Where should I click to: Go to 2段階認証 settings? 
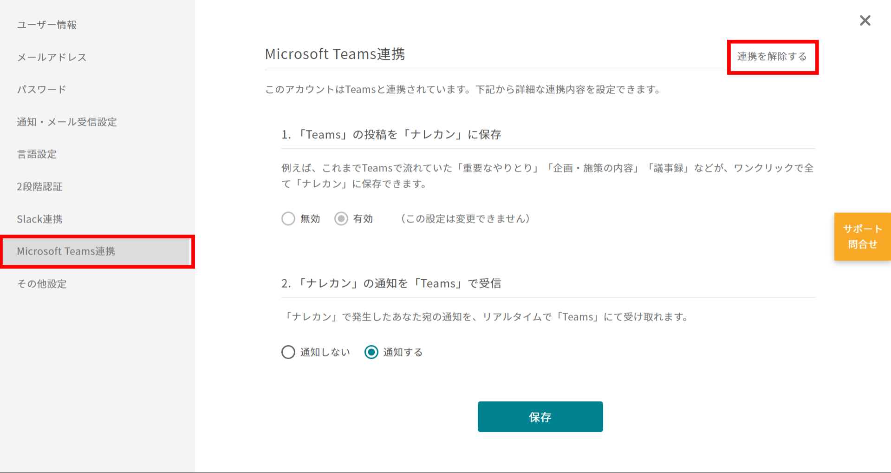click(x=39, y=187)
